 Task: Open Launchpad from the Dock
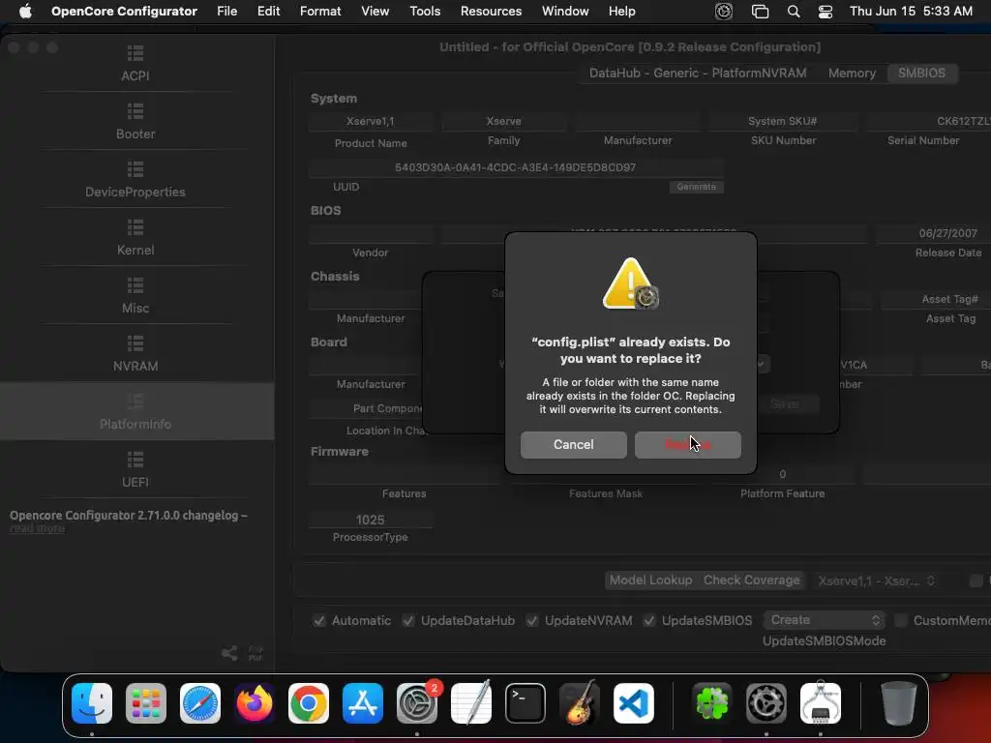pyautogui.click(x=146, y=703)
